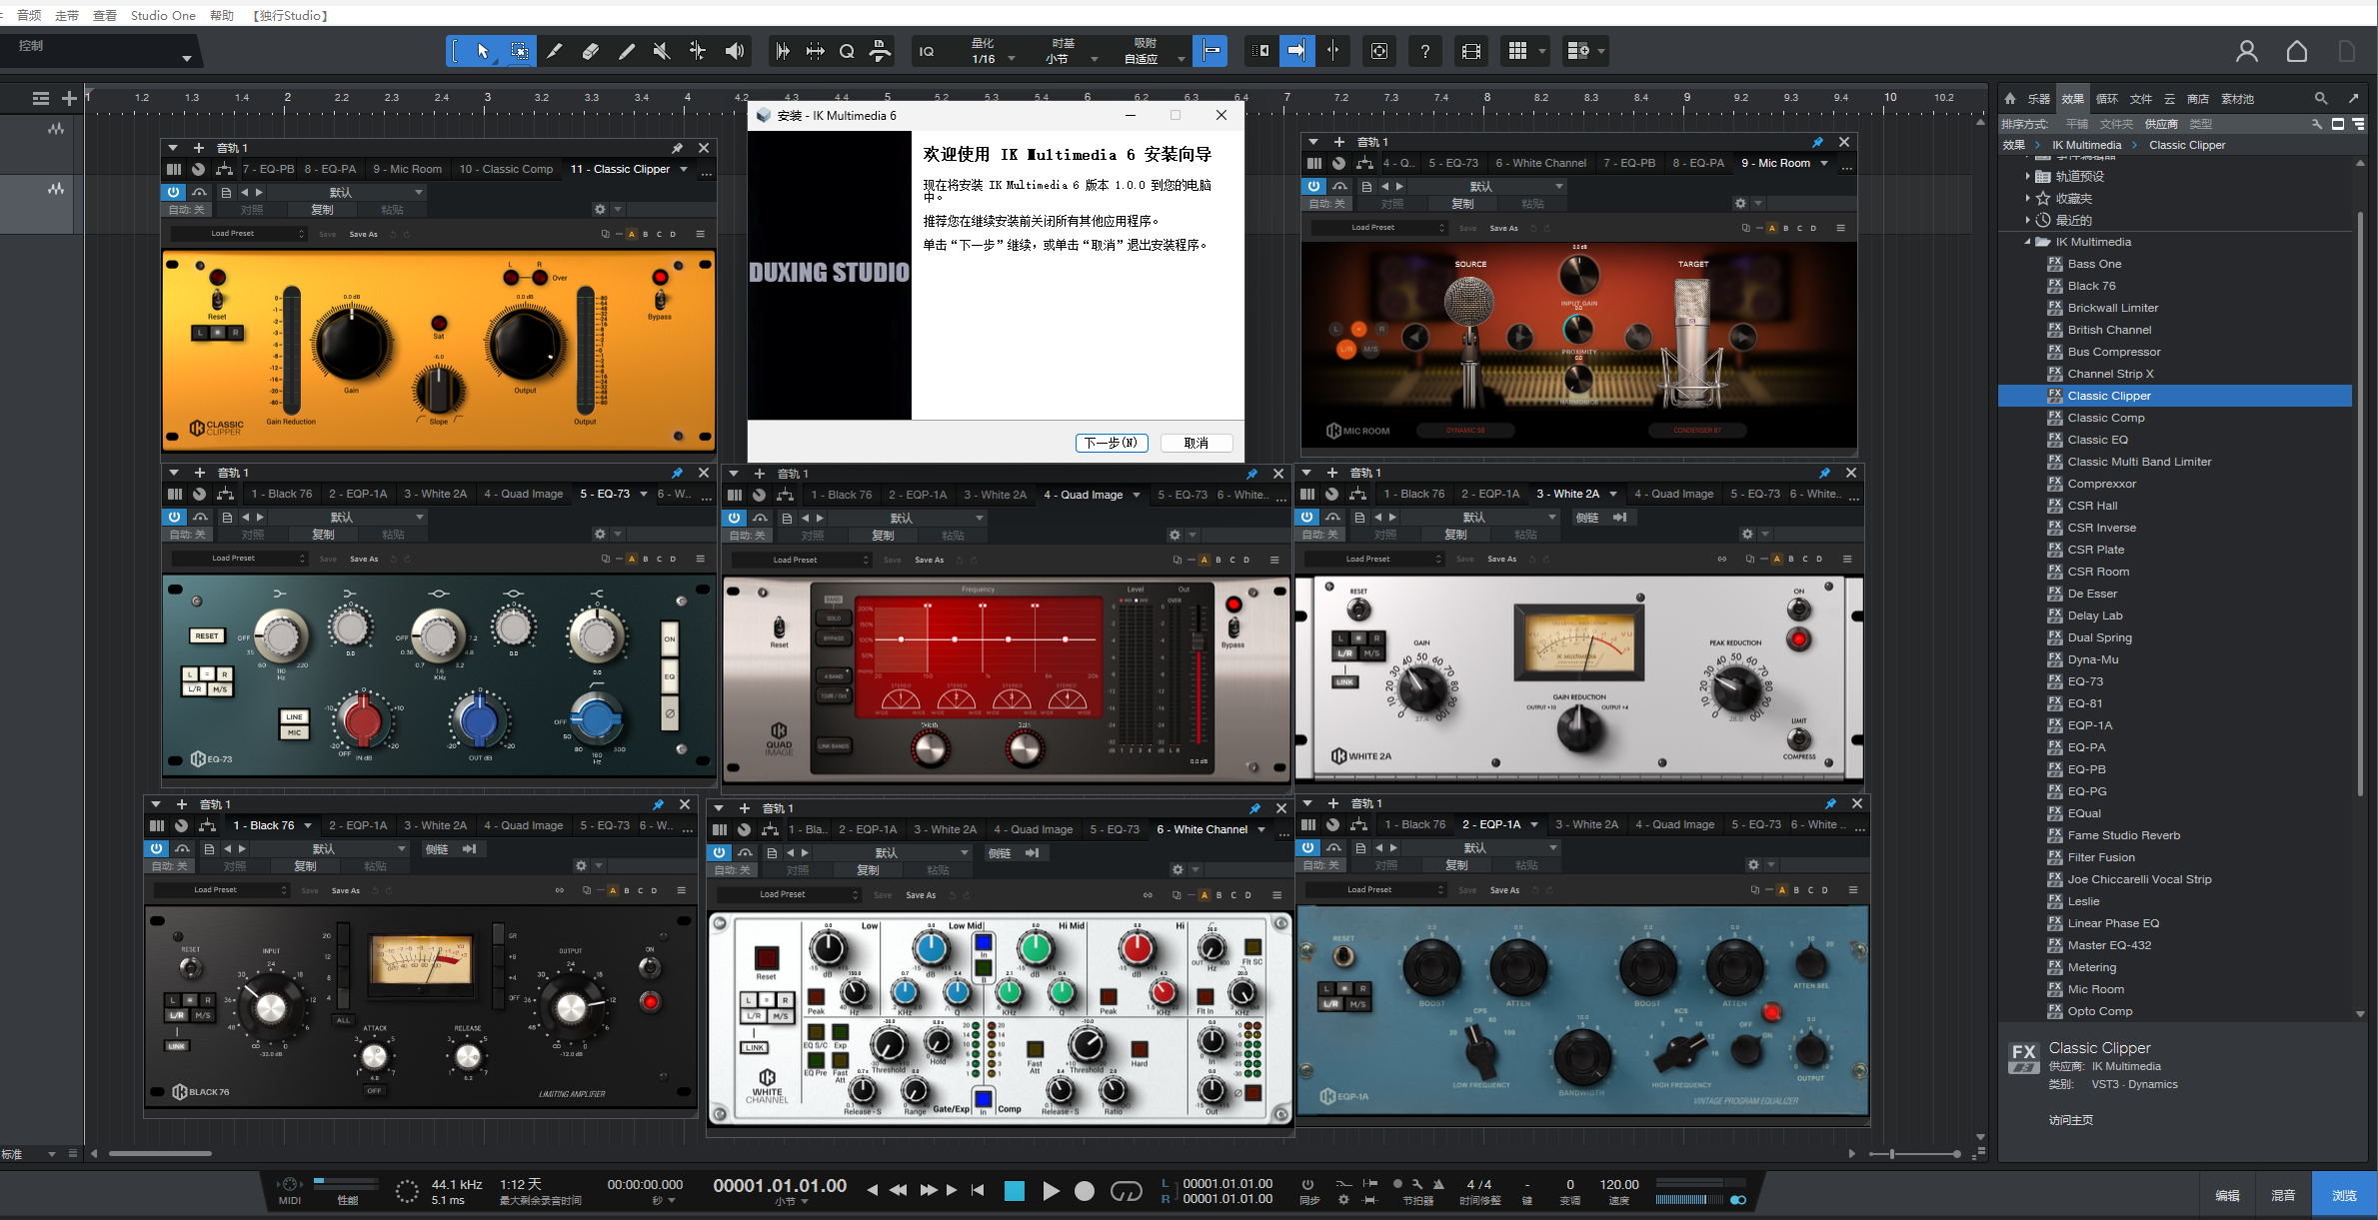Click 下一步(N) in installer dialog
2378x1220 pixels.
click(1111, 443)
